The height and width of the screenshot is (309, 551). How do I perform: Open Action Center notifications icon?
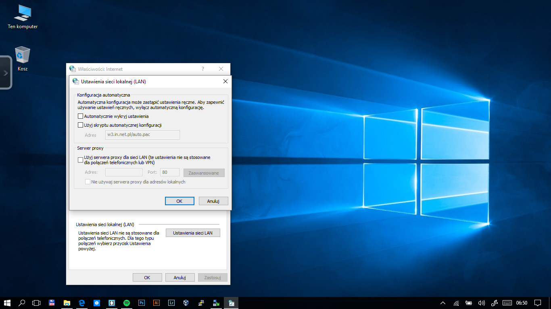click(538, 303)
